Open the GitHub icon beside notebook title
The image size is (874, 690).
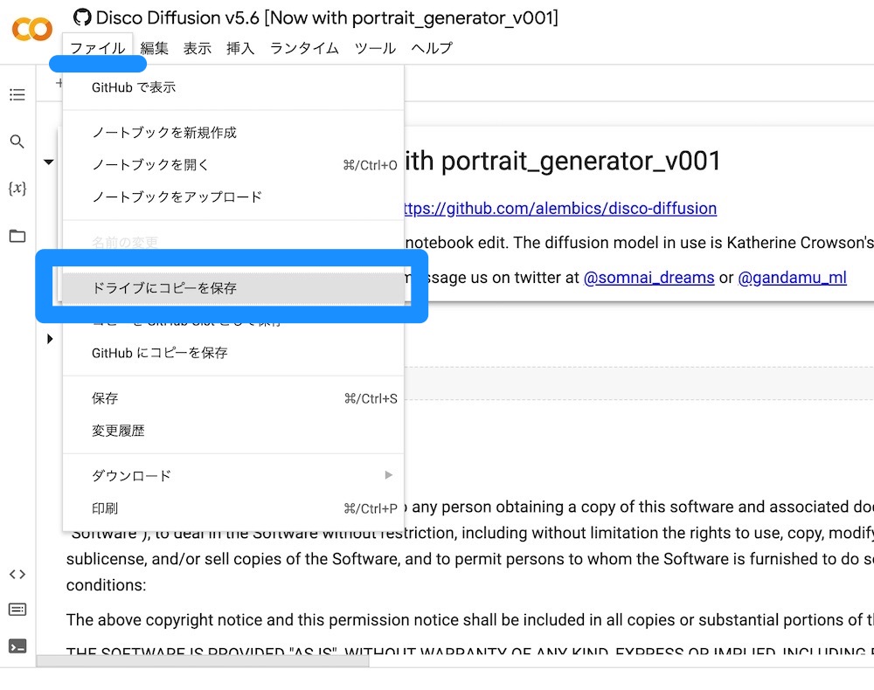point(82,17)
